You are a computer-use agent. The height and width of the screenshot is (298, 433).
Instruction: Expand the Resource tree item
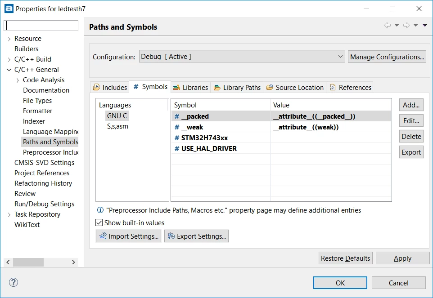coord(9,39)
